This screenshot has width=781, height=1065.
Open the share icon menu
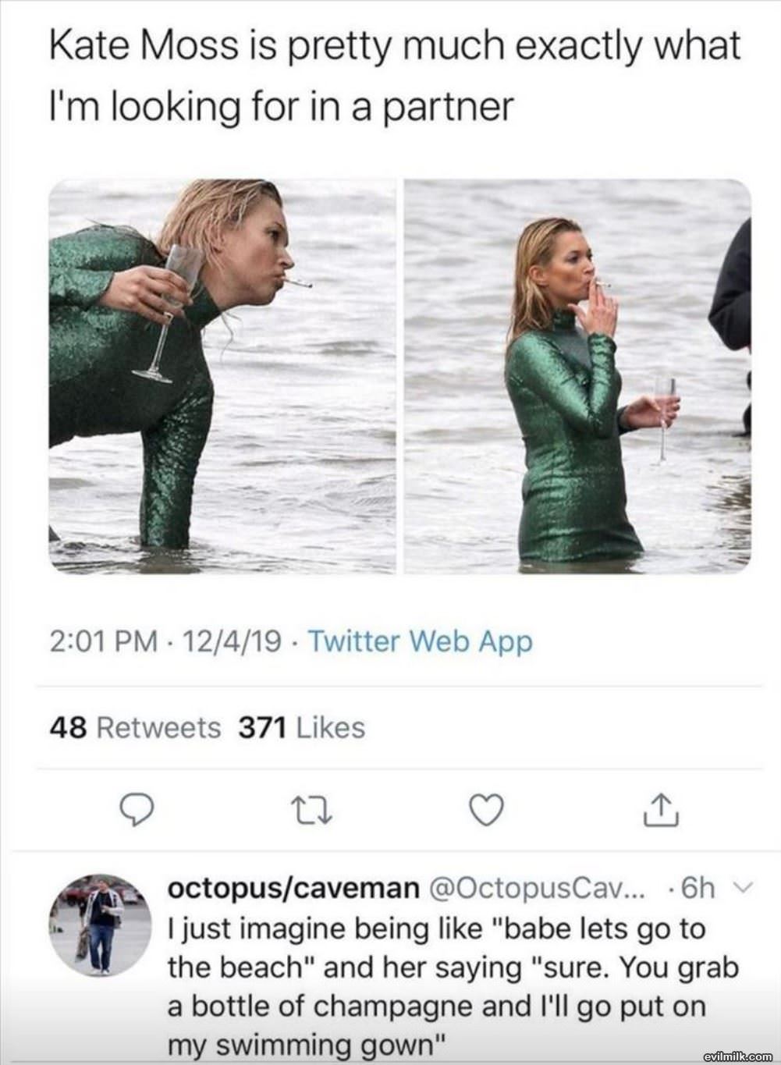click(661, 811)
